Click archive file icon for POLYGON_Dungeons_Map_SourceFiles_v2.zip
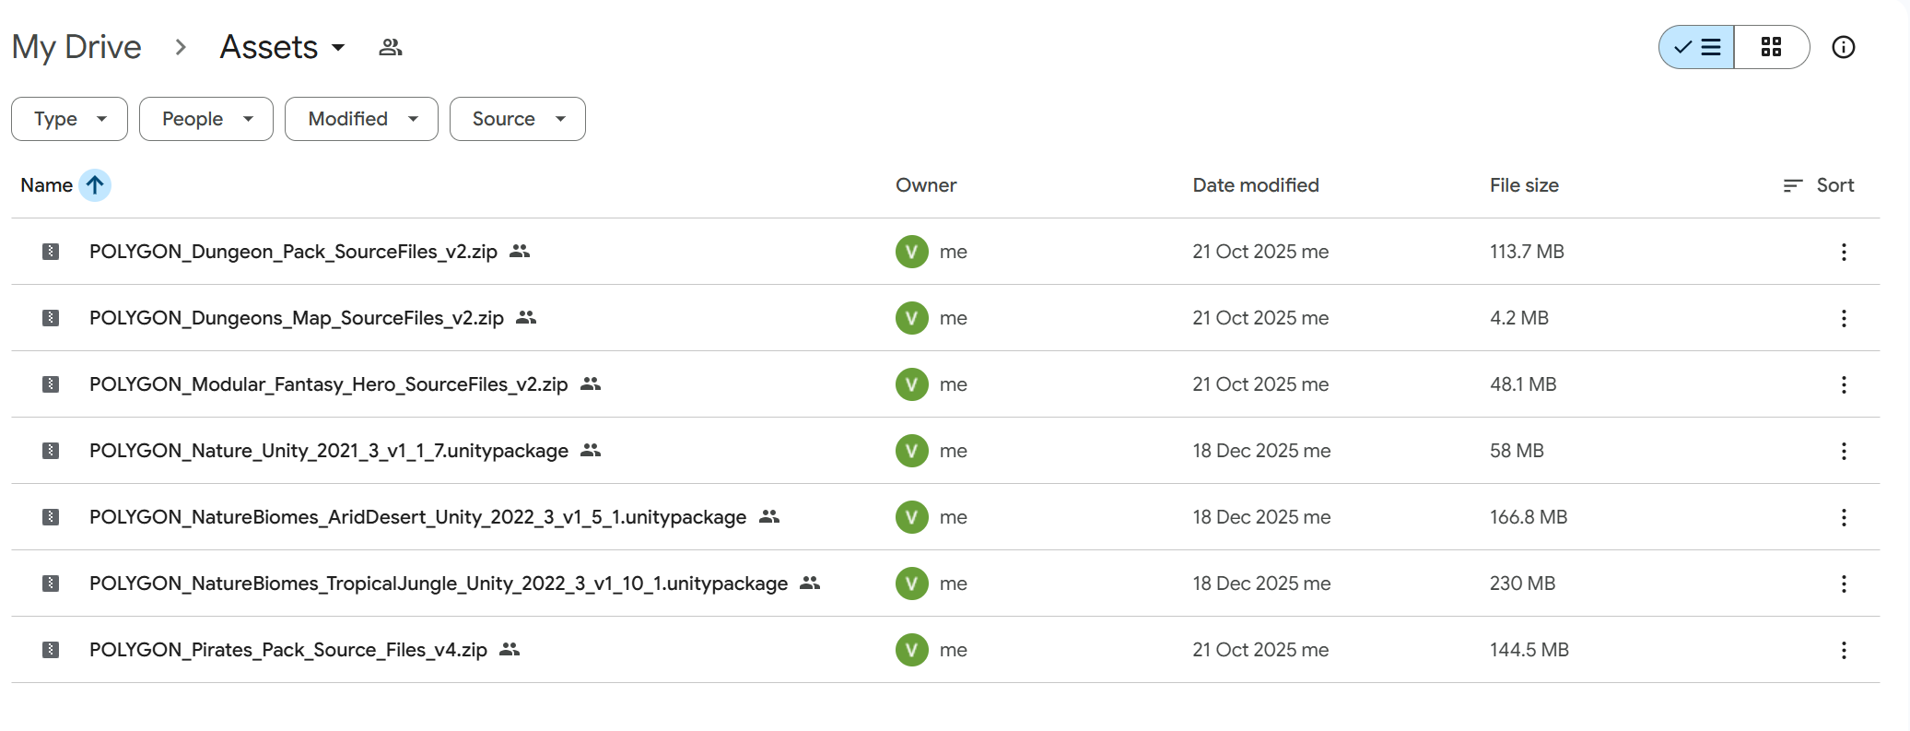Screen dimensions: 1910x731 [51, 318]
